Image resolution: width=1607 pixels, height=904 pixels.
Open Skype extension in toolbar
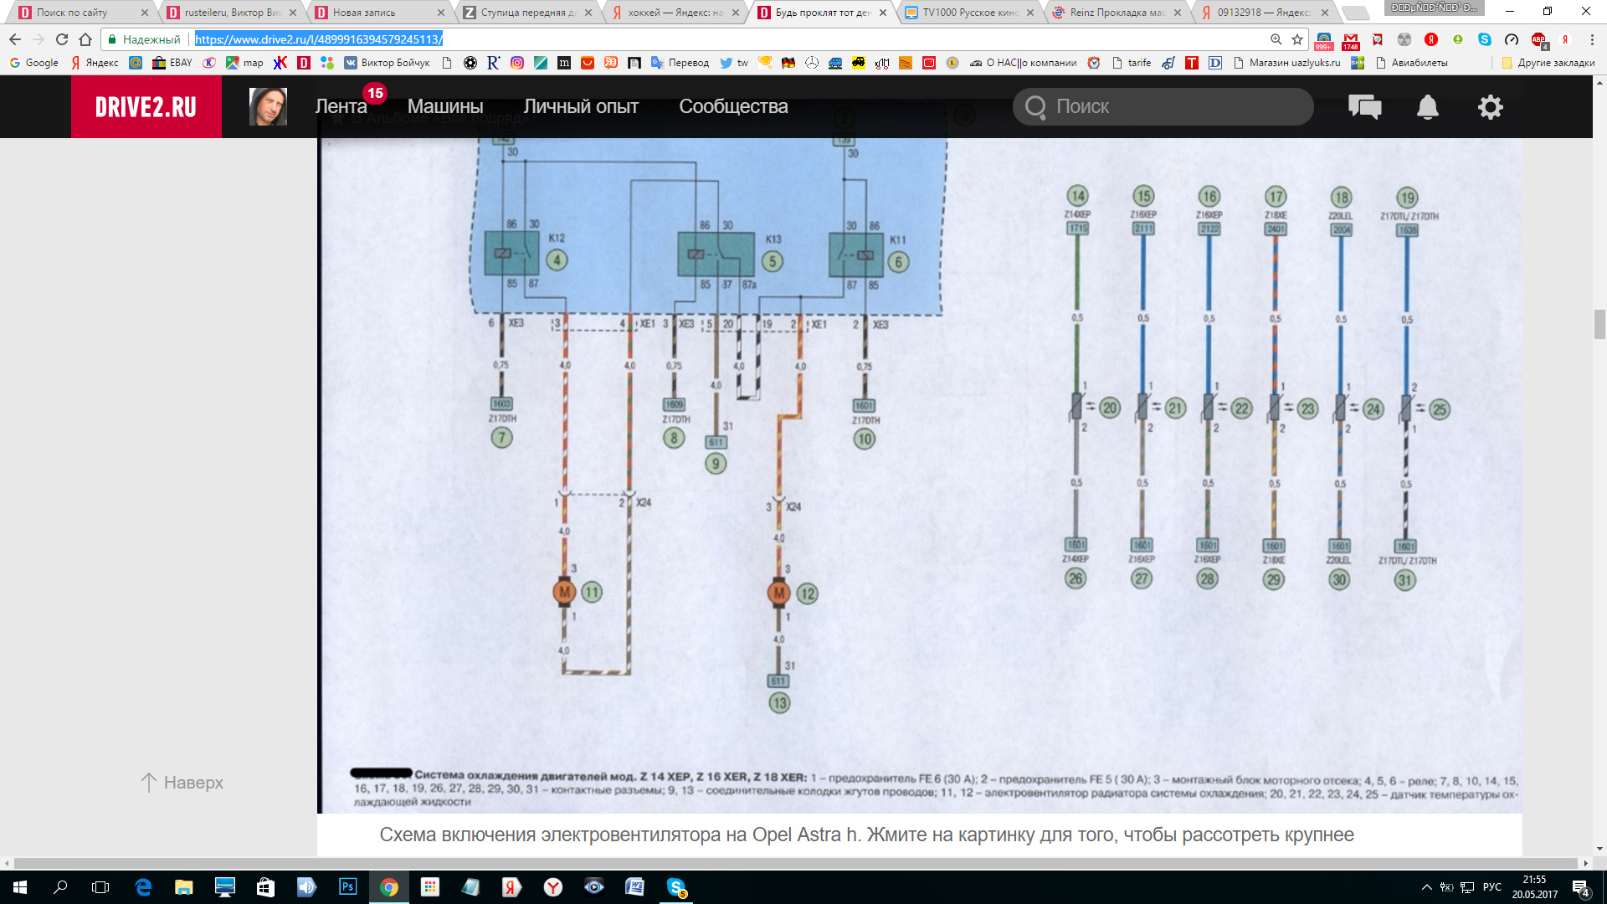pos(1485,39)
